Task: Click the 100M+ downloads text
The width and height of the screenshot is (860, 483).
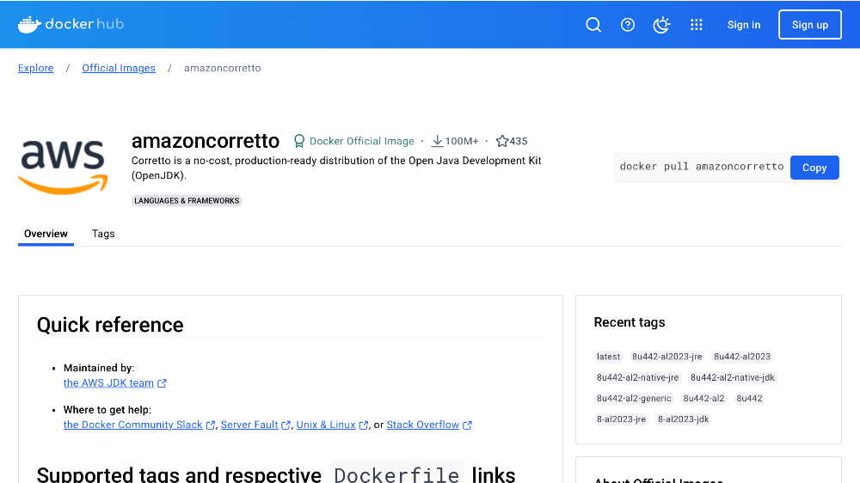Action: point(461,141)
